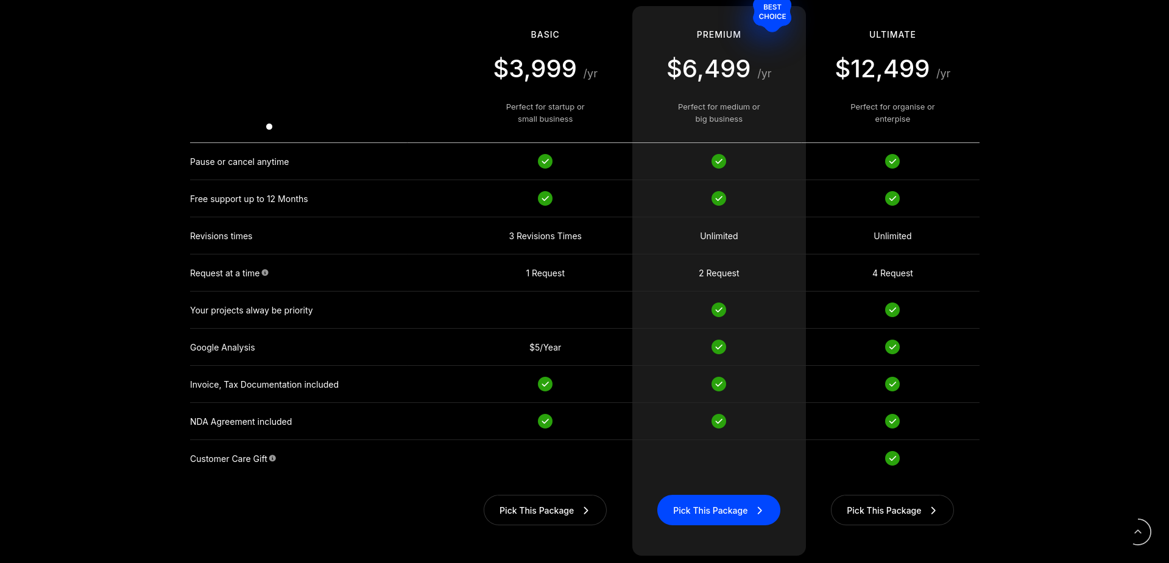Click the '1 Request' cell

pyautogui.click(x=545, y=273)
